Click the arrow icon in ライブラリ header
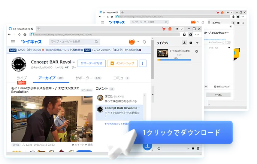This screenshot has width=257, height=164. (x=197, y=43)
